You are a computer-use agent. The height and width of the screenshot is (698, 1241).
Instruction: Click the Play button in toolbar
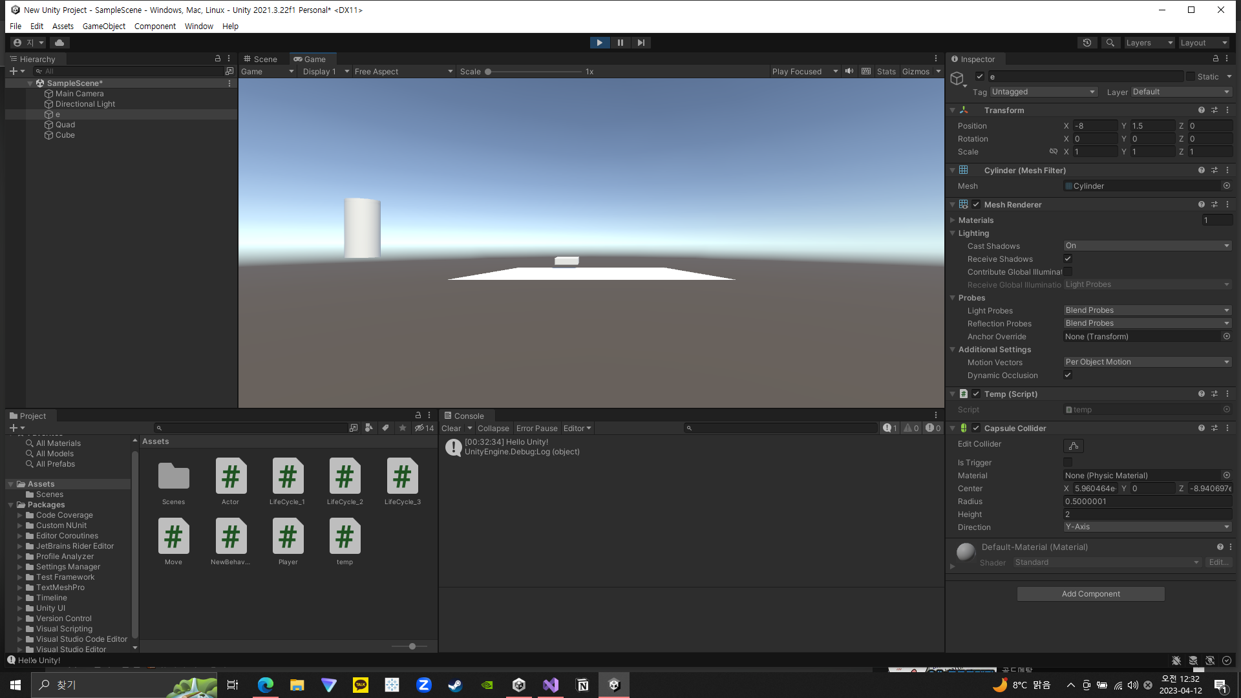599,43
